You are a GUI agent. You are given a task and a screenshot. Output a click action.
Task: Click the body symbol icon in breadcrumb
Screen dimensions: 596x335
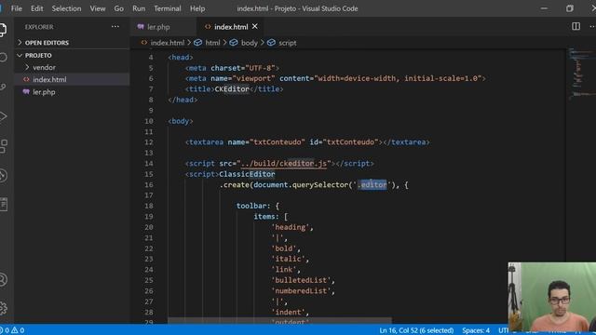[x=234, y=43]
